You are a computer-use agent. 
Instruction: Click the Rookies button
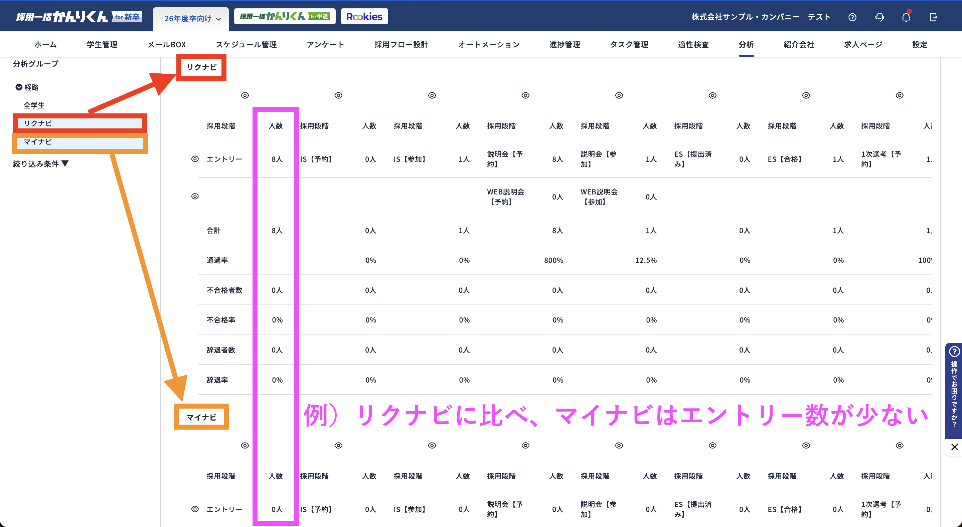click(364, 16)
